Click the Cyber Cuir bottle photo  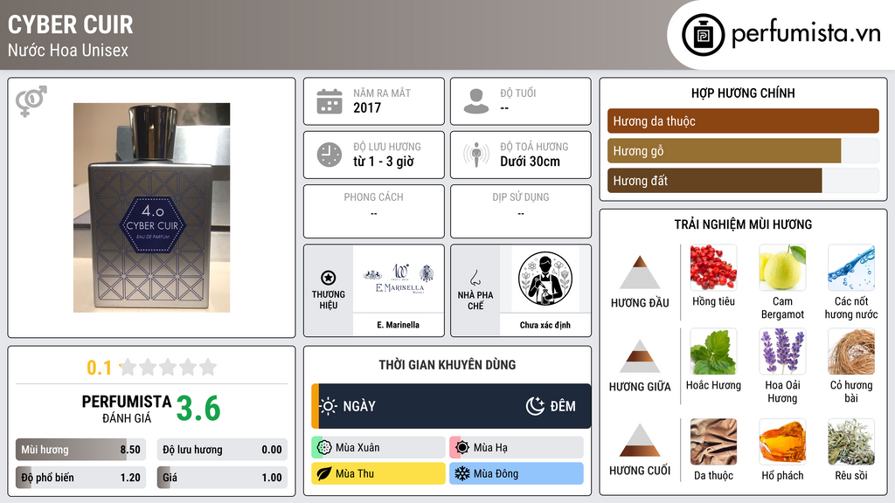click(152, 208)
